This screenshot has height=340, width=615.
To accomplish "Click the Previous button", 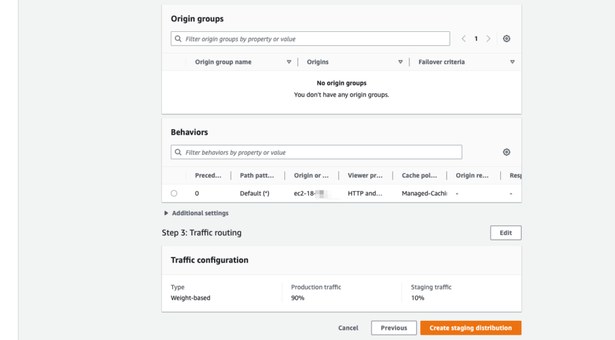I will click(x=393, y=328).
